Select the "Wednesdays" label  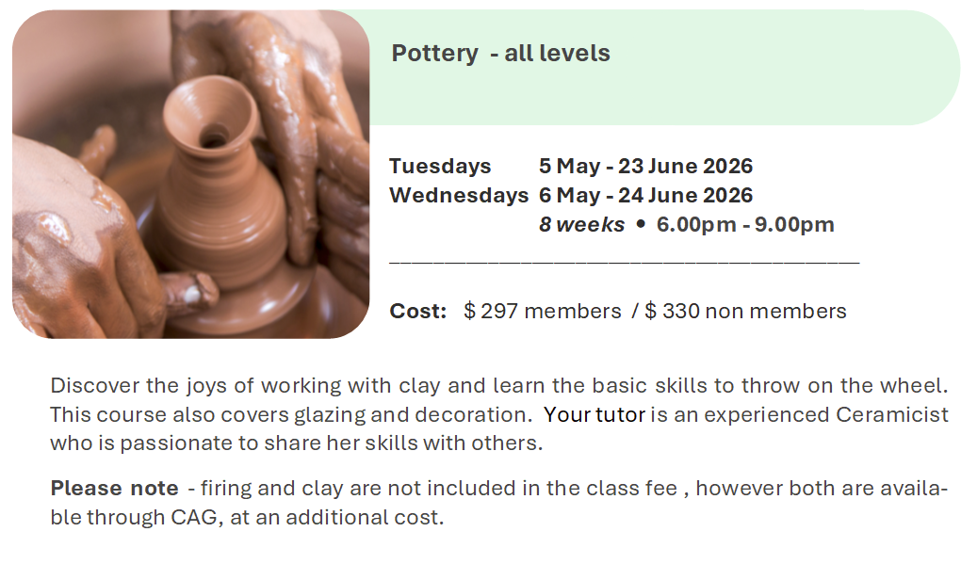coord(458,196)
